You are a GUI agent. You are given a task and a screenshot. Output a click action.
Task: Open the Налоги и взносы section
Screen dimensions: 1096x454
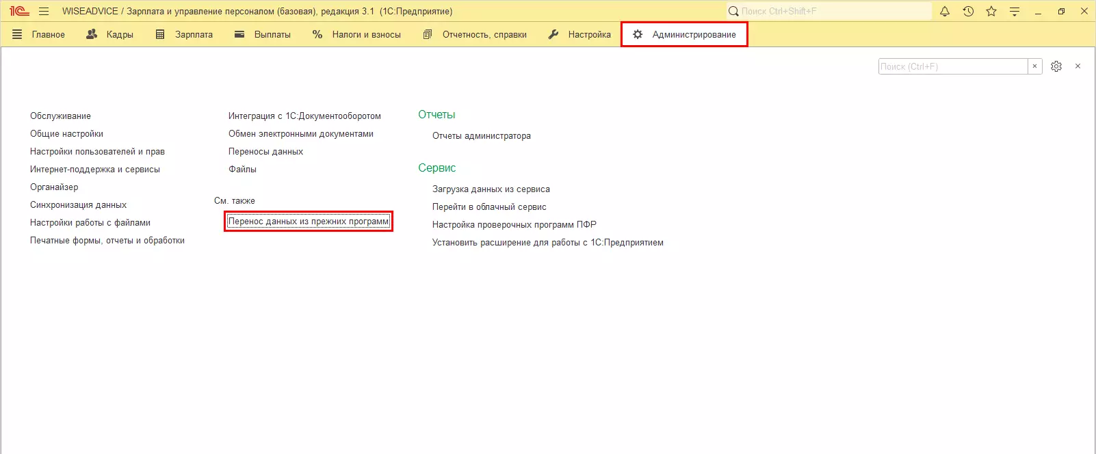[x=356, y=34]
